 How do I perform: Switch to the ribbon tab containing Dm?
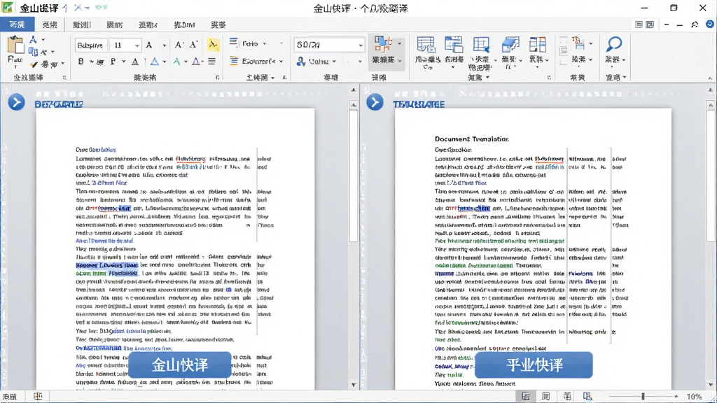pyautogui.click(x=184, y=24)
